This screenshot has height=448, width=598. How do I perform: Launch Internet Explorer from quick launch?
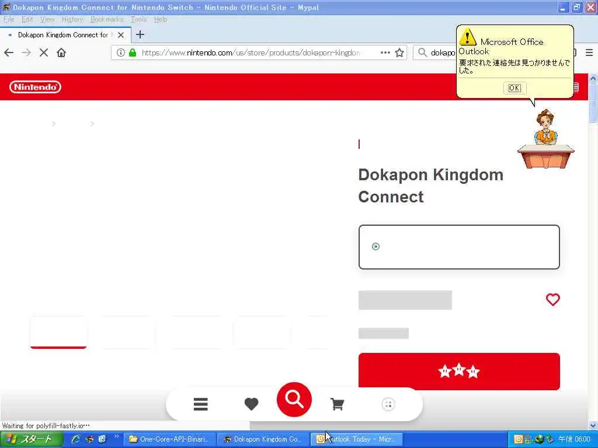77,439
